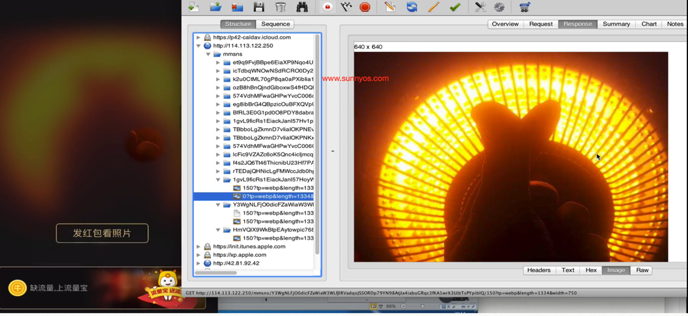688x316 pixels.
Task: Open the Chart tab
Action: [x=649, y=24]
